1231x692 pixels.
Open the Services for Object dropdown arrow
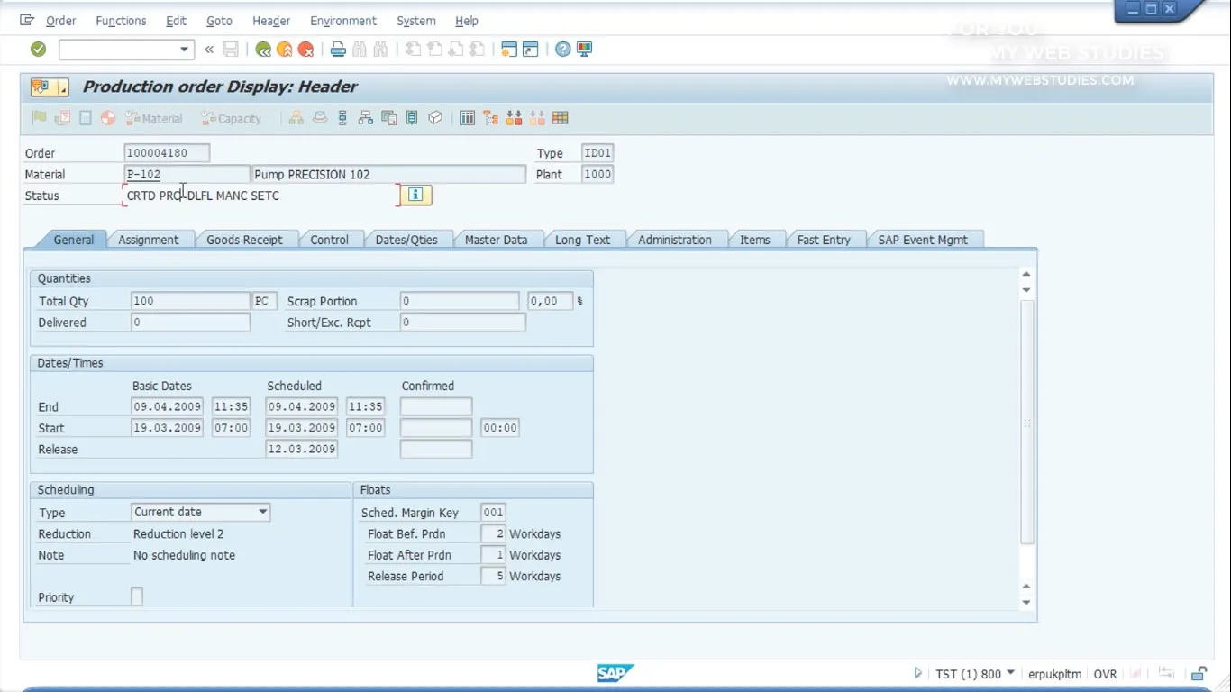point(62,88)
